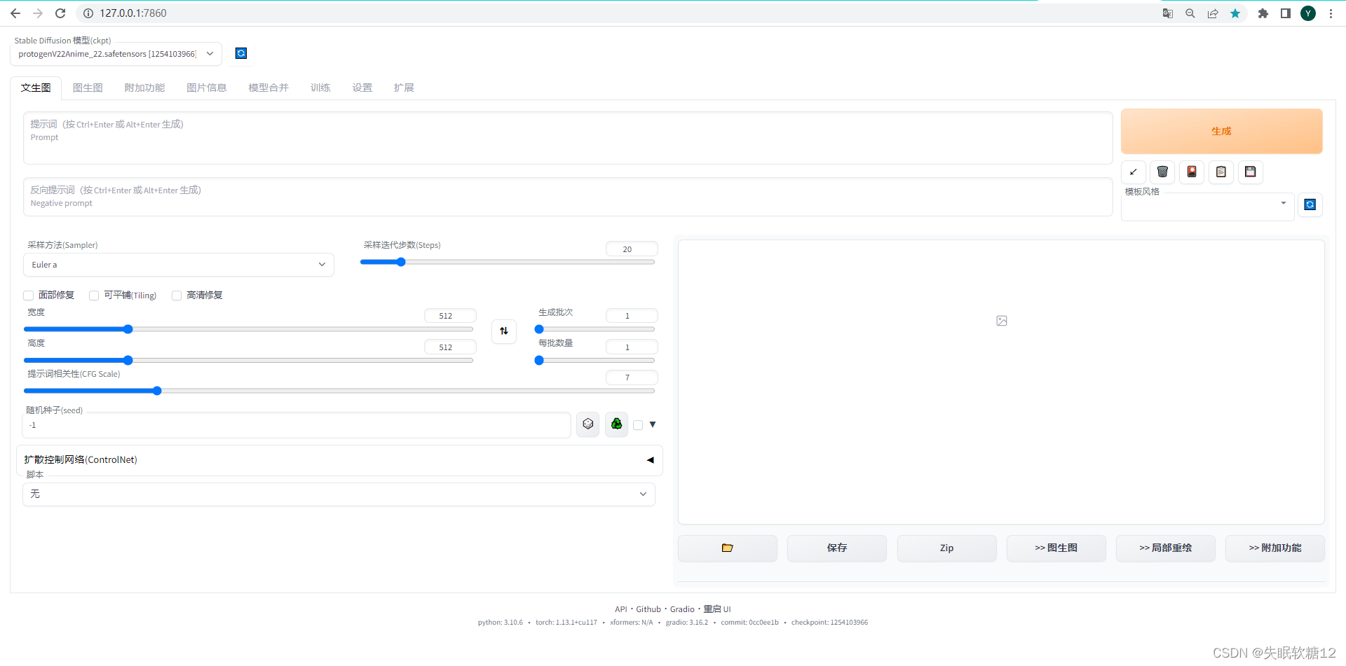The image size is (1346, 666).
Task: Open the 设置 tab
Action: (362, 88)
